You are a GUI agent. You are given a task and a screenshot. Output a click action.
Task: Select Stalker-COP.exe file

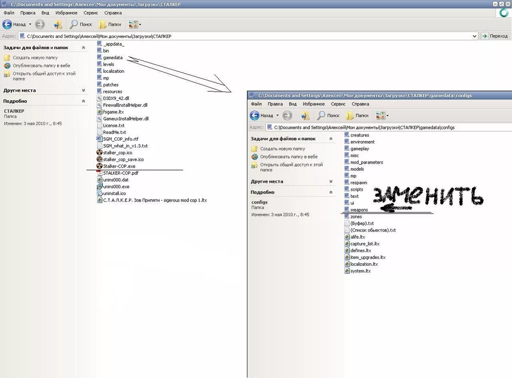click(x=116, y=166)
